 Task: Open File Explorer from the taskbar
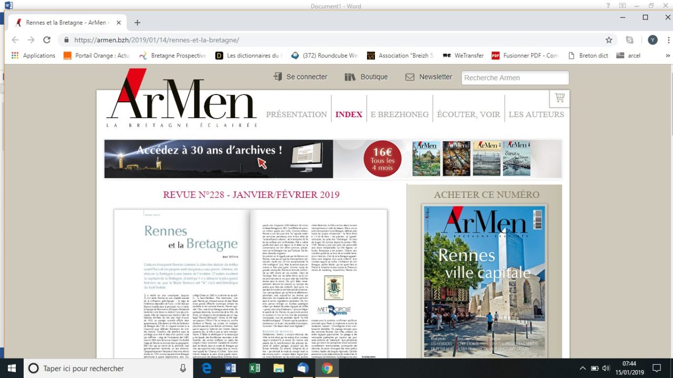(x=279, y=369)
